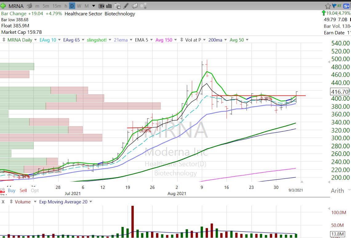The image size is (351, 238).
Task: Switch to the 15m time frame
Action: (x=57, y=6)
